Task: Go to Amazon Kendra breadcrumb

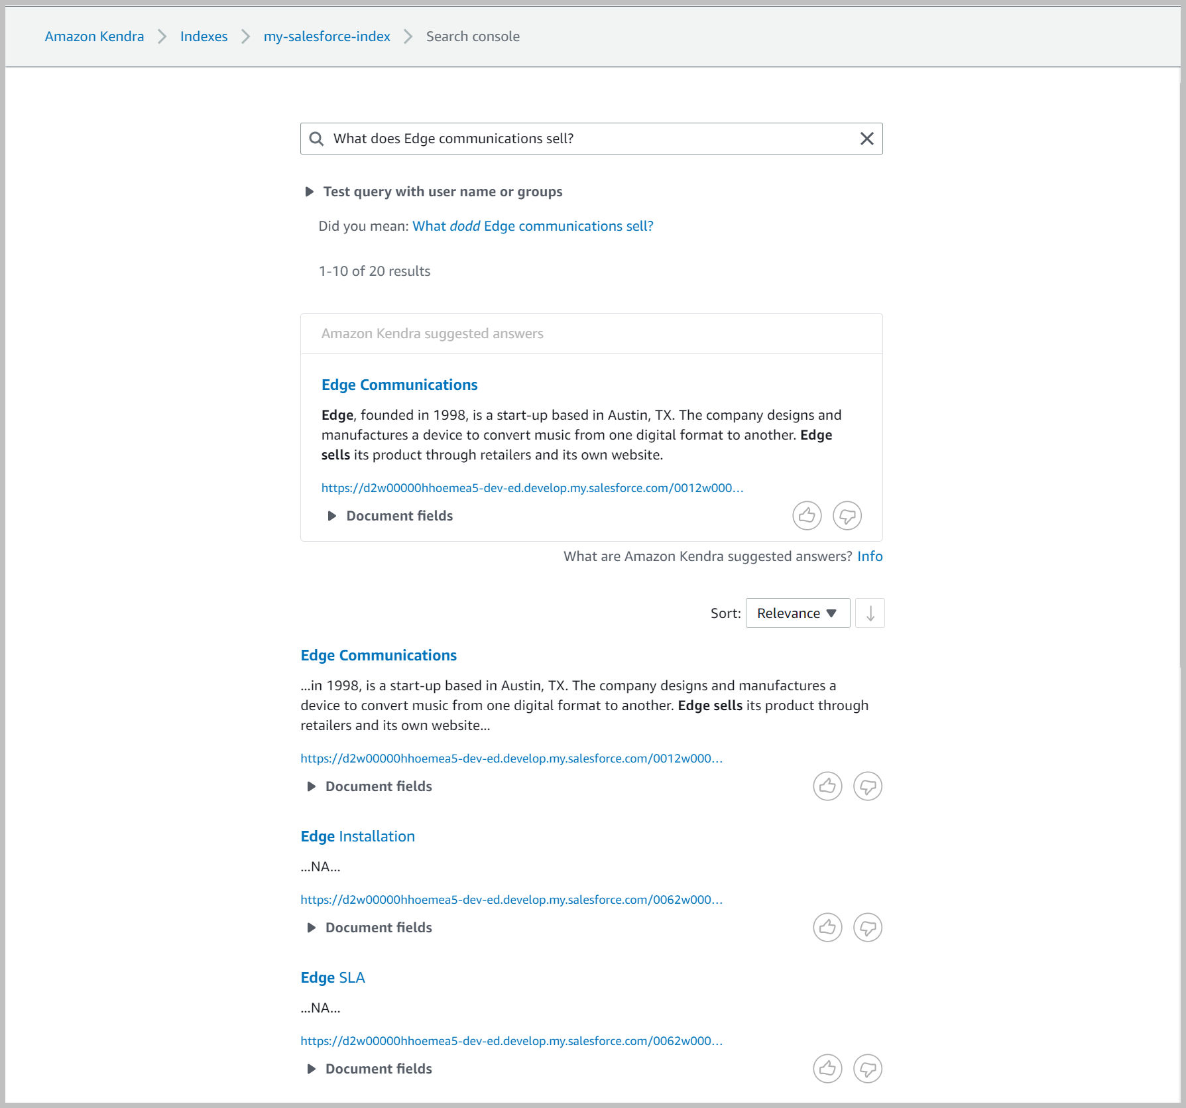Action: click(94, 36)
